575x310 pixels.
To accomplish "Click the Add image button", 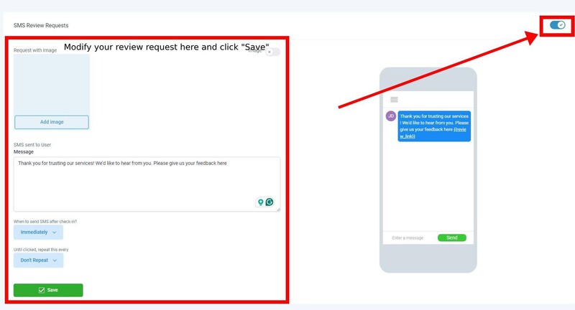I will pyautogui.click(x=52, y=122).
